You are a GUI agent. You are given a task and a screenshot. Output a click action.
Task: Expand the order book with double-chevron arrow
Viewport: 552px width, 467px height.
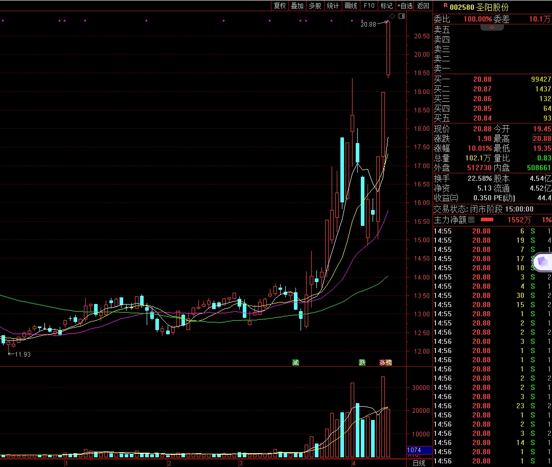pos(492,27)
